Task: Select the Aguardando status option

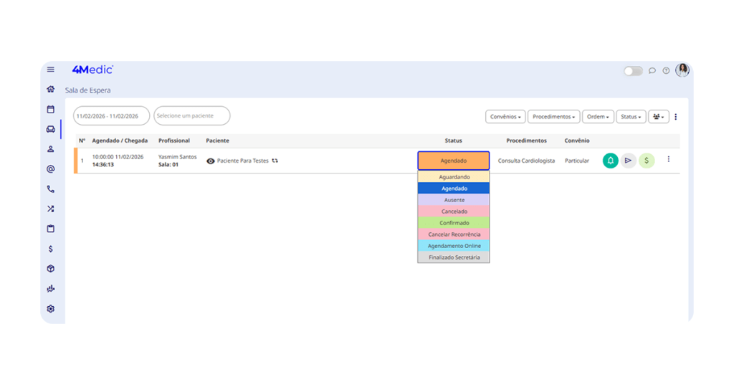Action: pyautogui.click(x=454, y=177)
